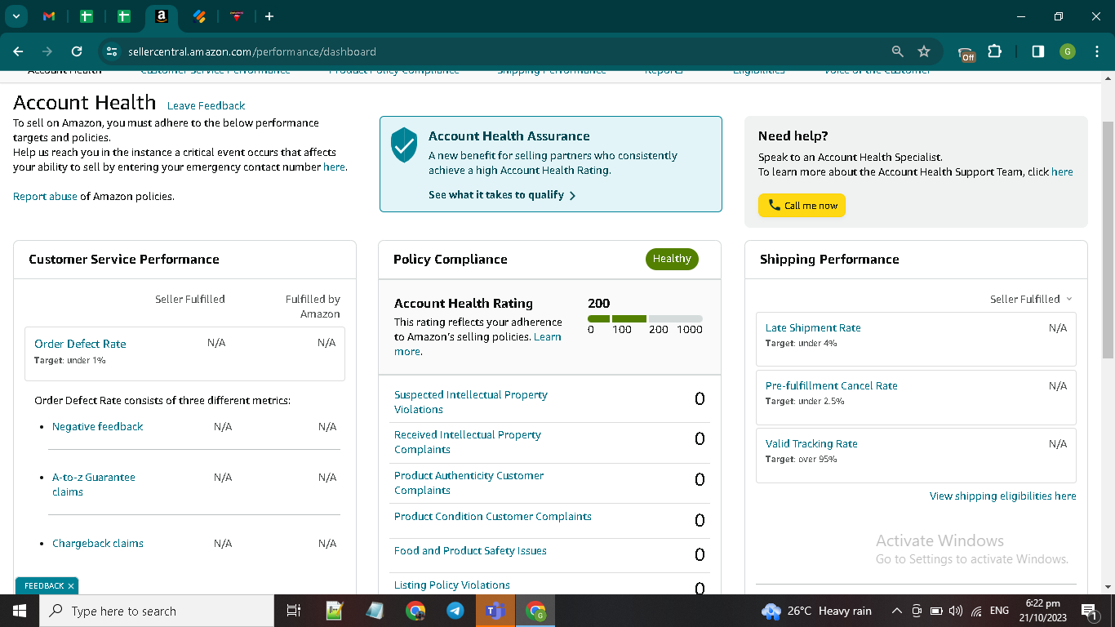Open the Windows Start menu

click(x=19, y=611)
